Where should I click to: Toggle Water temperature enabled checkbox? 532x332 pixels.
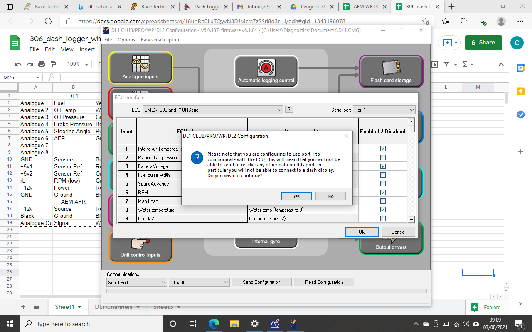(x=383, y=210)
